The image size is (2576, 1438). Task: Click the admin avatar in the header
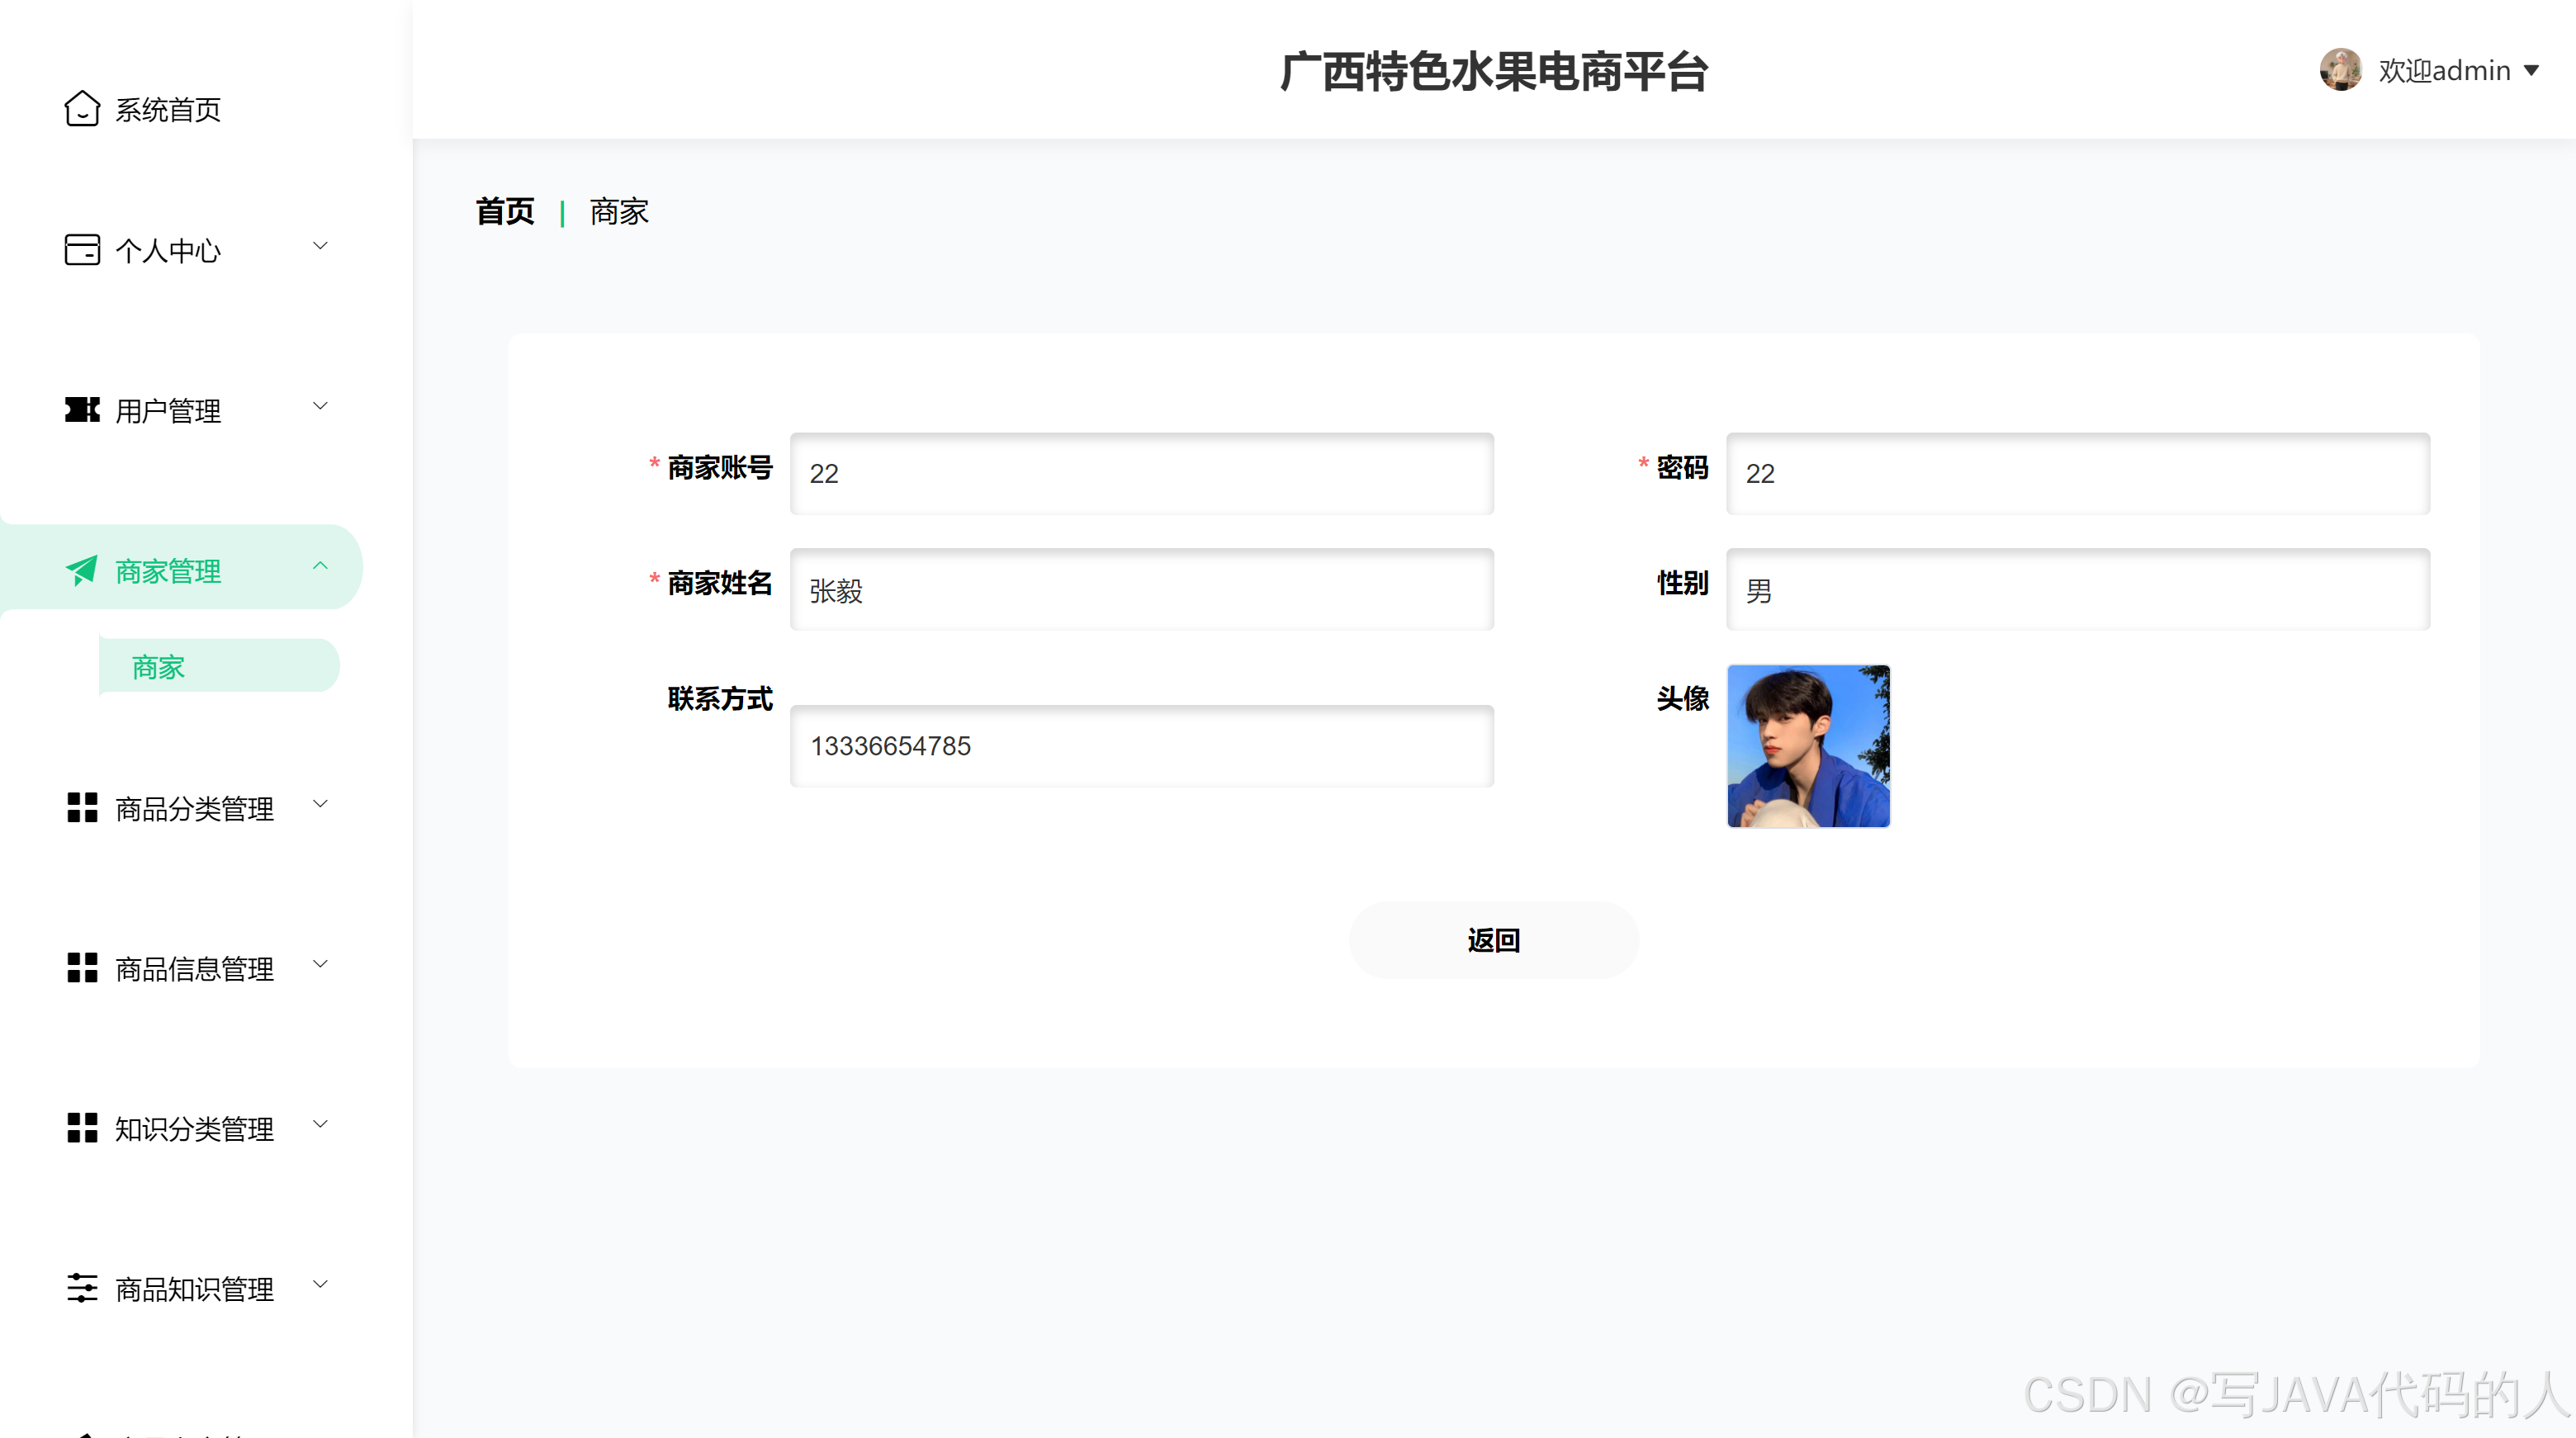[2341, 70]
